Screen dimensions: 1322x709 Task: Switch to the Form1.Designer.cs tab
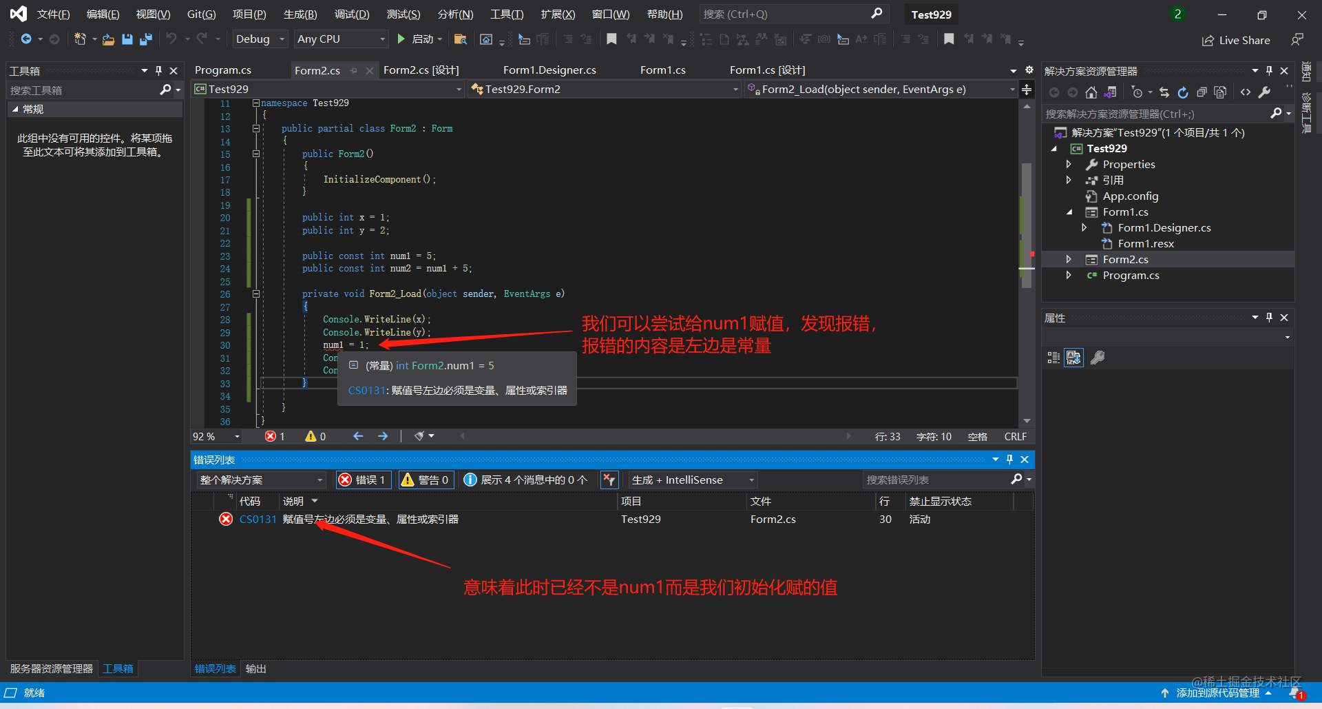pos(549,70)
